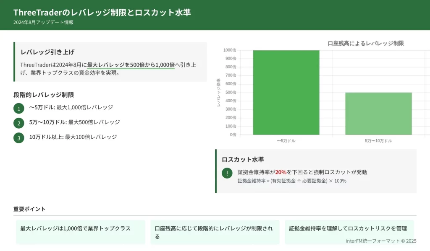The height and width of the screenshot is (251, 430).
Task: Click the ロスカット水準 panel heading
Action: (243, 159)
